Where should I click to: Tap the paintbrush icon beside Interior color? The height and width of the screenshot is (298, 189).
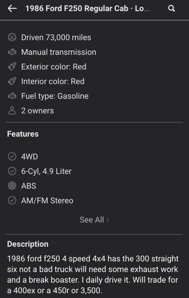click(x=12, y=81)
